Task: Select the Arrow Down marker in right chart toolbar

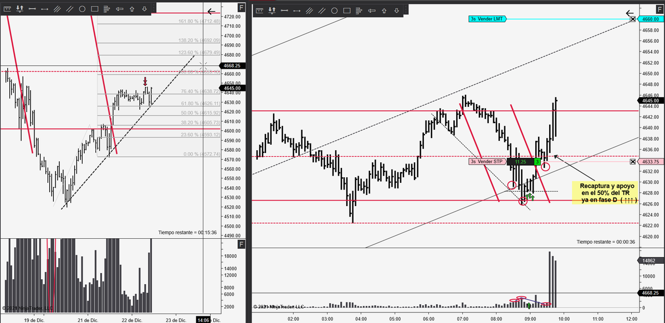Action: tap(396, 11)
